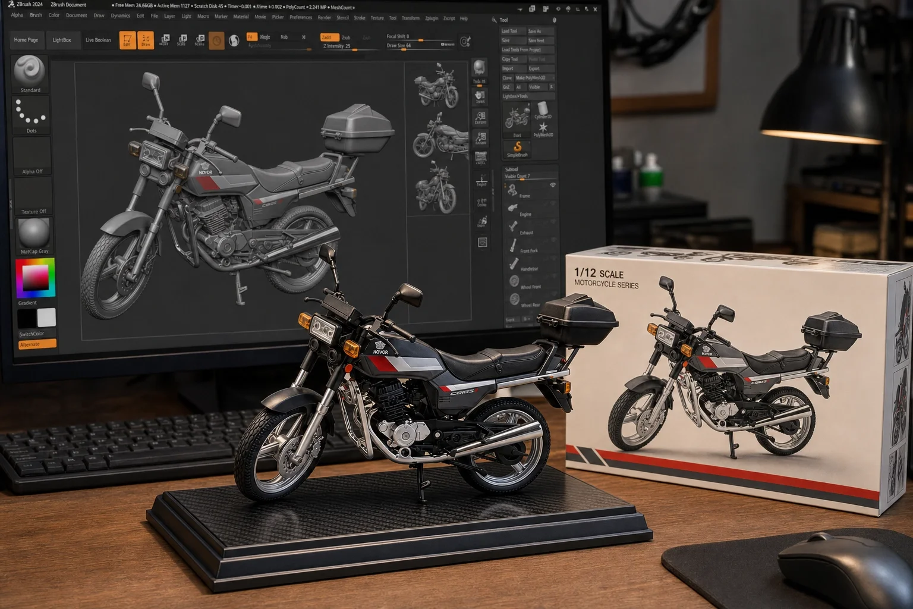Open Lightbox Tools button
The height and width of the screenshot is (609, 913).
click(x=528, y=96)
